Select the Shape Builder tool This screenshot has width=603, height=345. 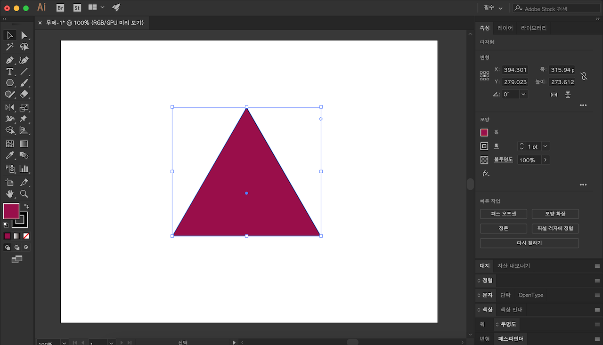9,130
